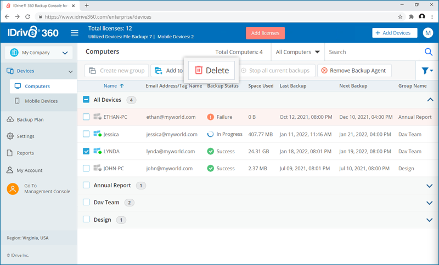
Task: Expand the Annual Report group
Action: point(430,186)
